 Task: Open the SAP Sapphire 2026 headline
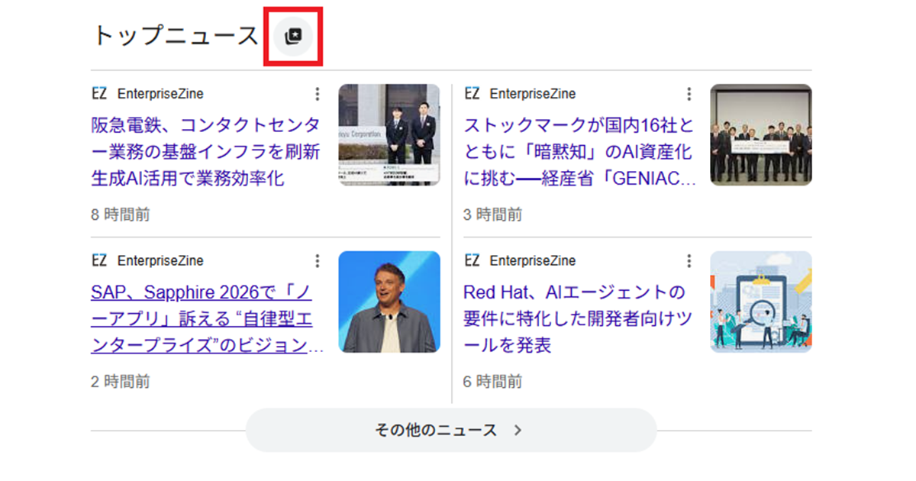pyautogui.click(x=207, y=319)
